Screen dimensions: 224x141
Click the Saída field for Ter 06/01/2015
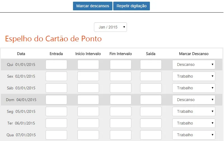pyautogui.click(x=151, y=123)
